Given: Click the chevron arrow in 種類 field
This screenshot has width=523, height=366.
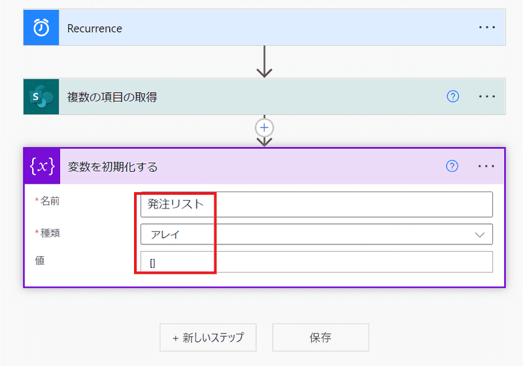Looking at the screenshot, I should point(480,234).
